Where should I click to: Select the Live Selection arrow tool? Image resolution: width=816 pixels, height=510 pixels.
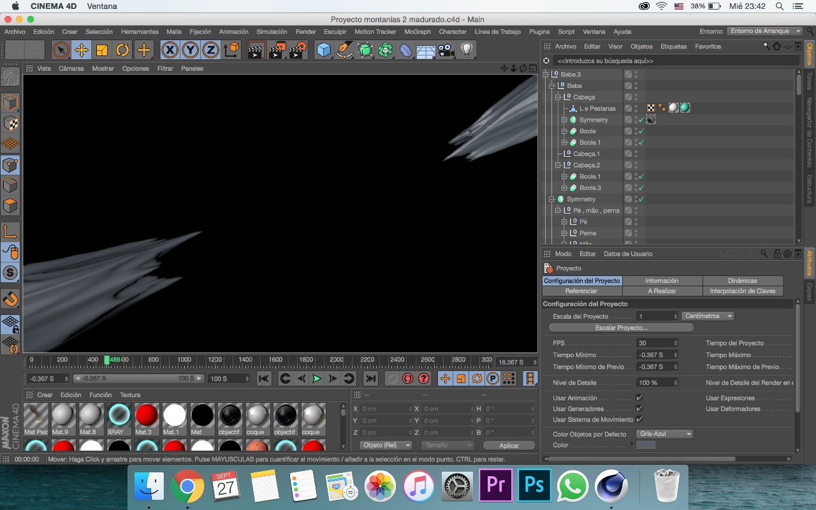tap(61, 50)
